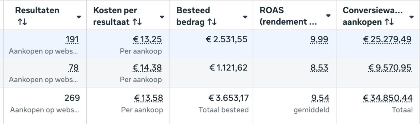Select the 9,99 ROAS value
This screenshot has height=124, width=420.
pos(319,39)
